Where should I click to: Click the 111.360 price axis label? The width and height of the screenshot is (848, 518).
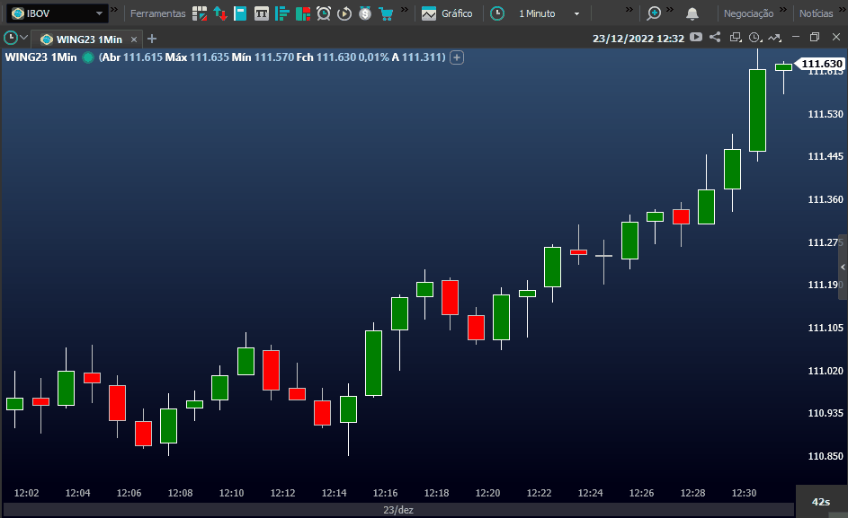[826, 199]
